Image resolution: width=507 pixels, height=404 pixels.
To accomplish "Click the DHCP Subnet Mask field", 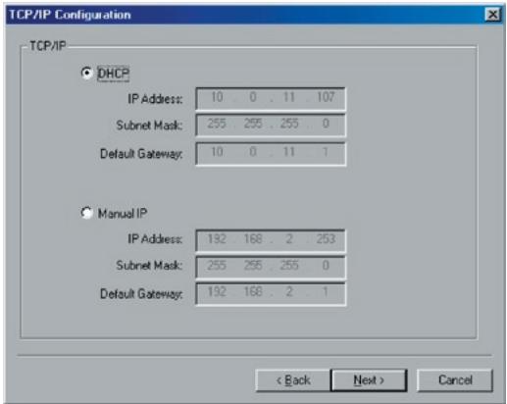I will (271, 125).
